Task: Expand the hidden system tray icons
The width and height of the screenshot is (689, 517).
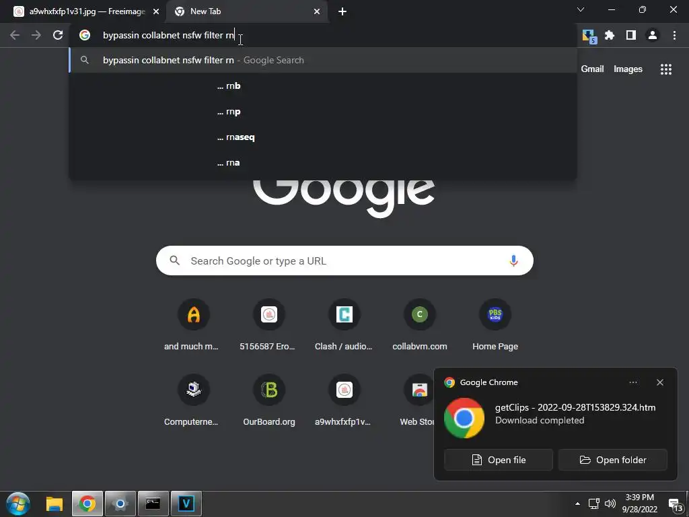Action: (x=577, y=504)
